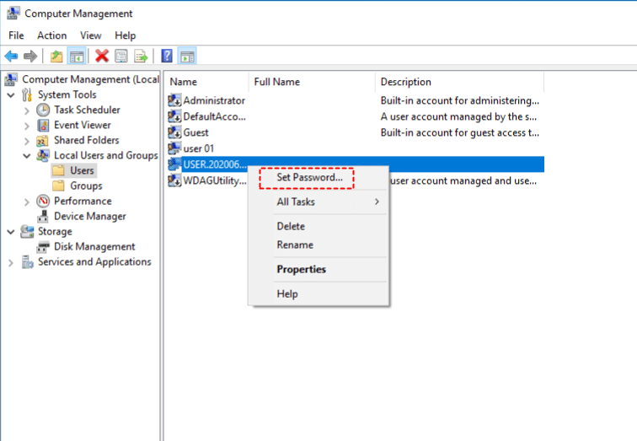Click the blue Help question mark icon

pyautogui.click(x=167, y=56)
